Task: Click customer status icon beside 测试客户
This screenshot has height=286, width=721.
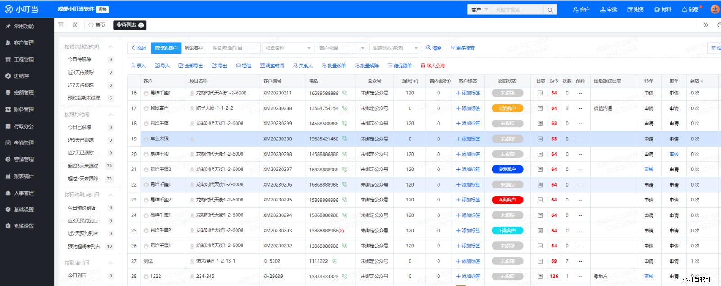Action: point(146,108)
